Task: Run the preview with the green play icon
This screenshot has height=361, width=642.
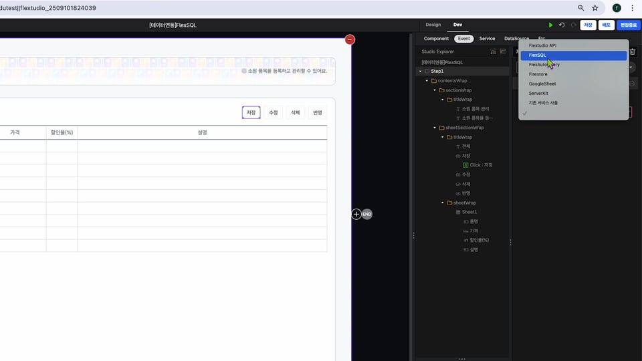Action: click(550, 25)
